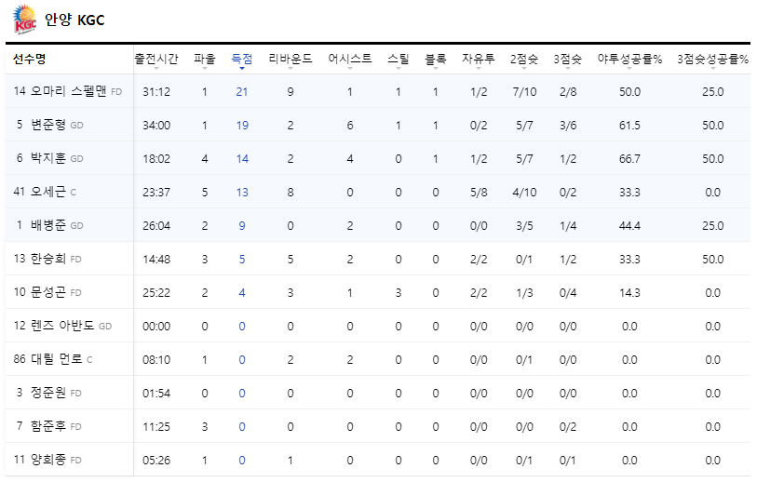Click the 61.5 field goal percentage
The image size is (757, 482).
tap(629, 126)
